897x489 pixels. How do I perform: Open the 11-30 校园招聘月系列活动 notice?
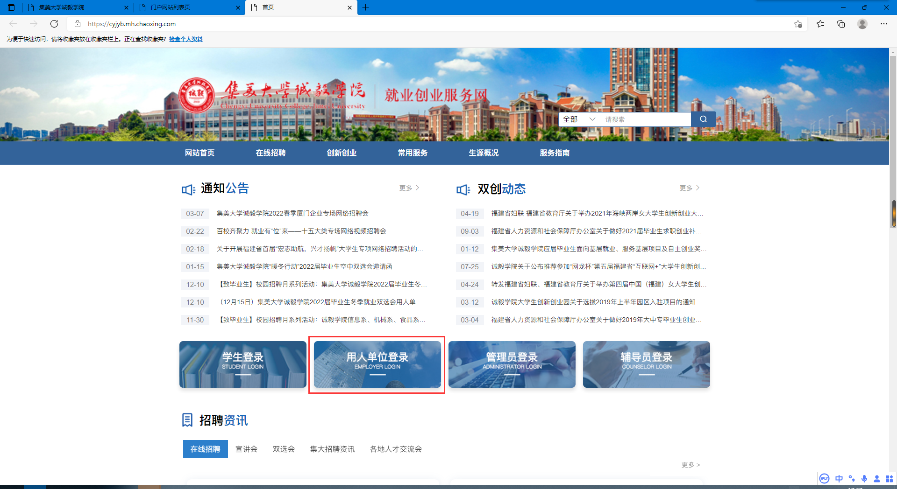[322, 320]
